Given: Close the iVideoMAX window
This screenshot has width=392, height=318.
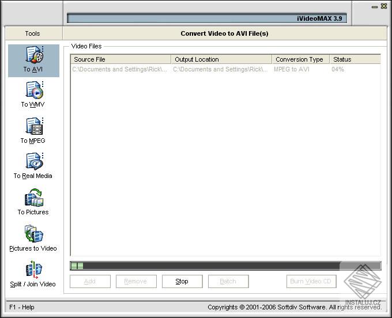Looking at the screenshot, I should (x=384, y=6).
